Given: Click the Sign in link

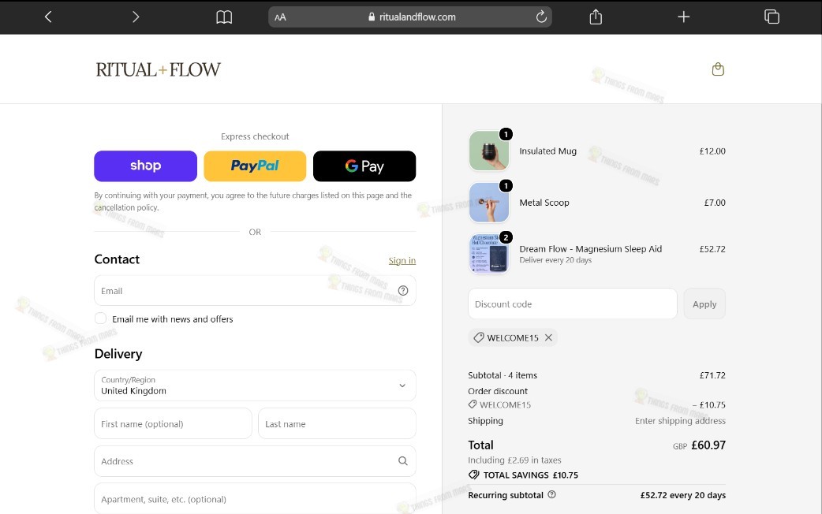Looking at the screenshot, I should tap(402, 260).
